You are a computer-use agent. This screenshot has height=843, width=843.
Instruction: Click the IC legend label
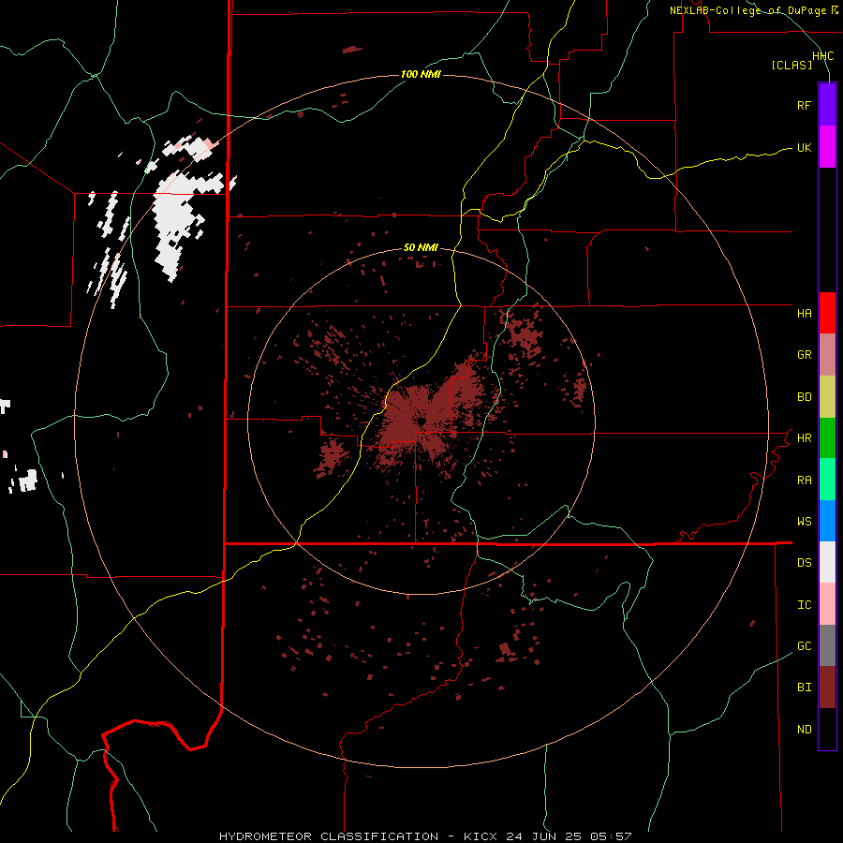[804, 605]
